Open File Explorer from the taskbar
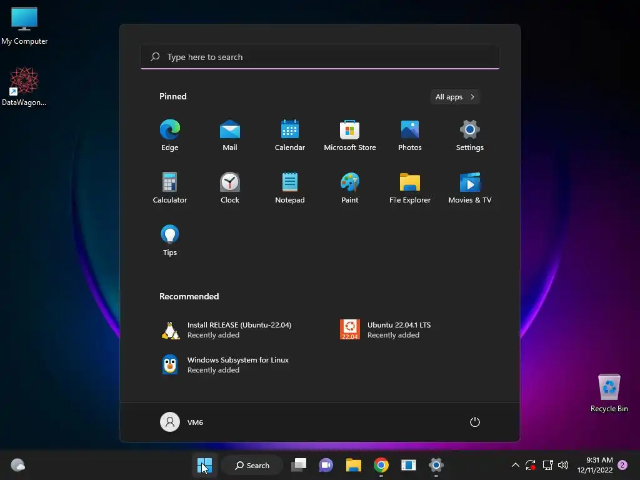The width and height of the screenshot is (640, 480). [354, 465]
